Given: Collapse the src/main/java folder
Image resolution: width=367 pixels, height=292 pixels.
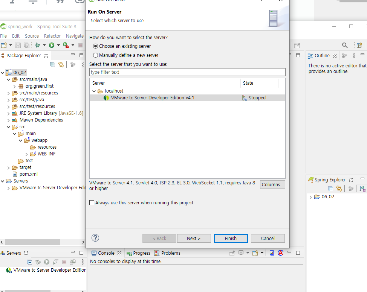Looking at the screenshot, I should [x=8, y=79].
